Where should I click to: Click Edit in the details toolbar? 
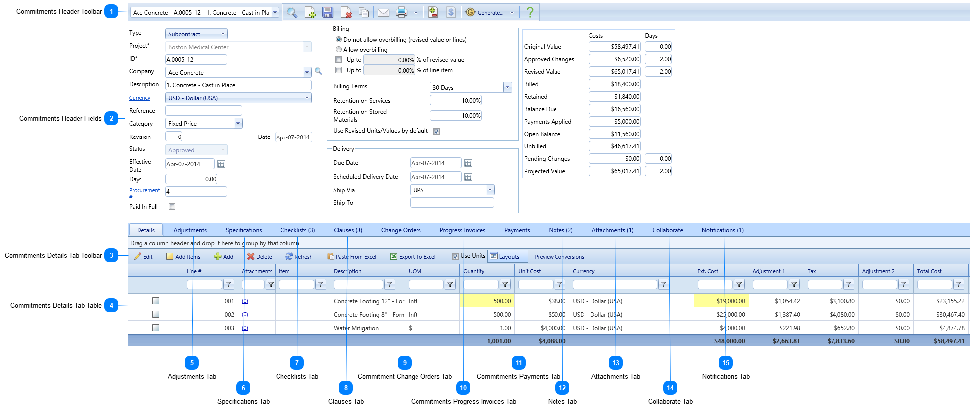143,257
